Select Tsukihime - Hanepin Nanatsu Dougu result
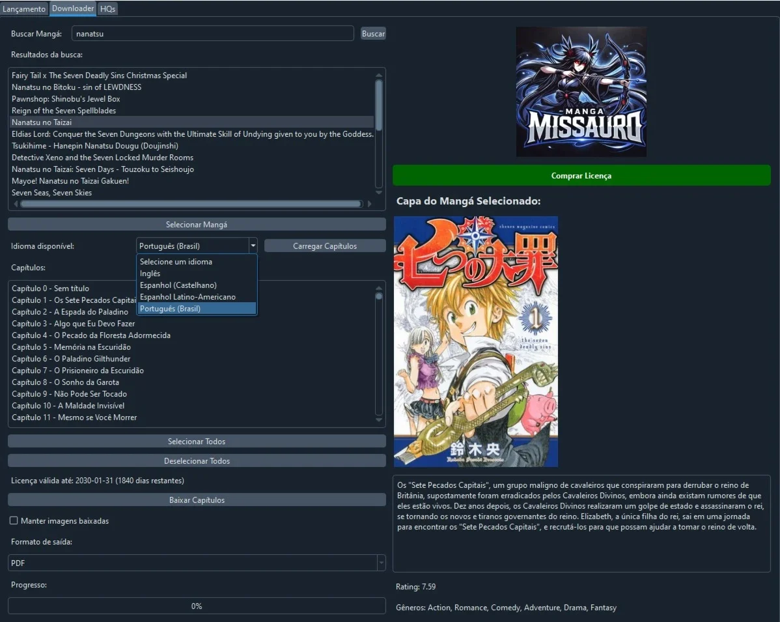The height and width of the screenshot is (622, 780). (192, 146)
